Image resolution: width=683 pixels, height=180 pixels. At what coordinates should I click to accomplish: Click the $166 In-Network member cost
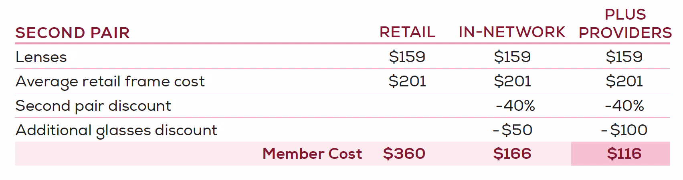(512, 154)
